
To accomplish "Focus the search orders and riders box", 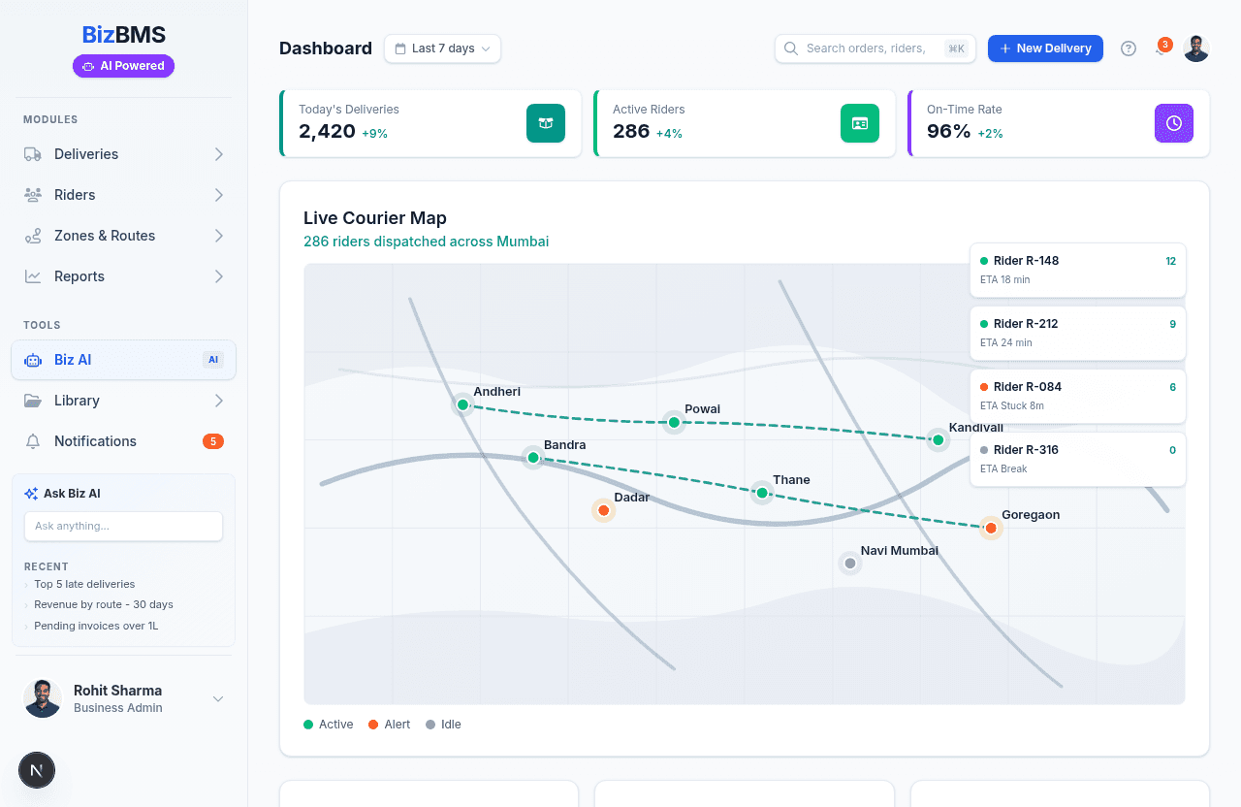I will tap(866, 48).
